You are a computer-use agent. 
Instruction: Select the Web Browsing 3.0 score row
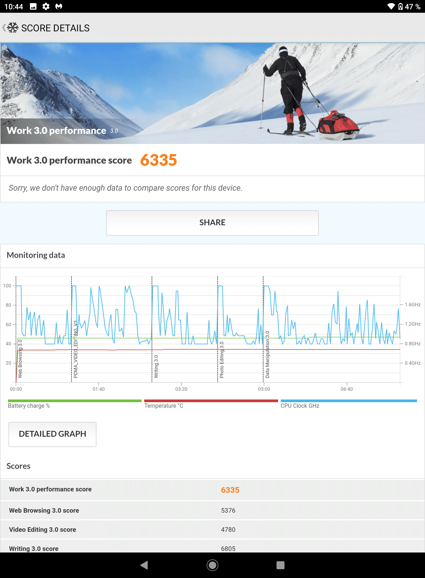point(212,511)
